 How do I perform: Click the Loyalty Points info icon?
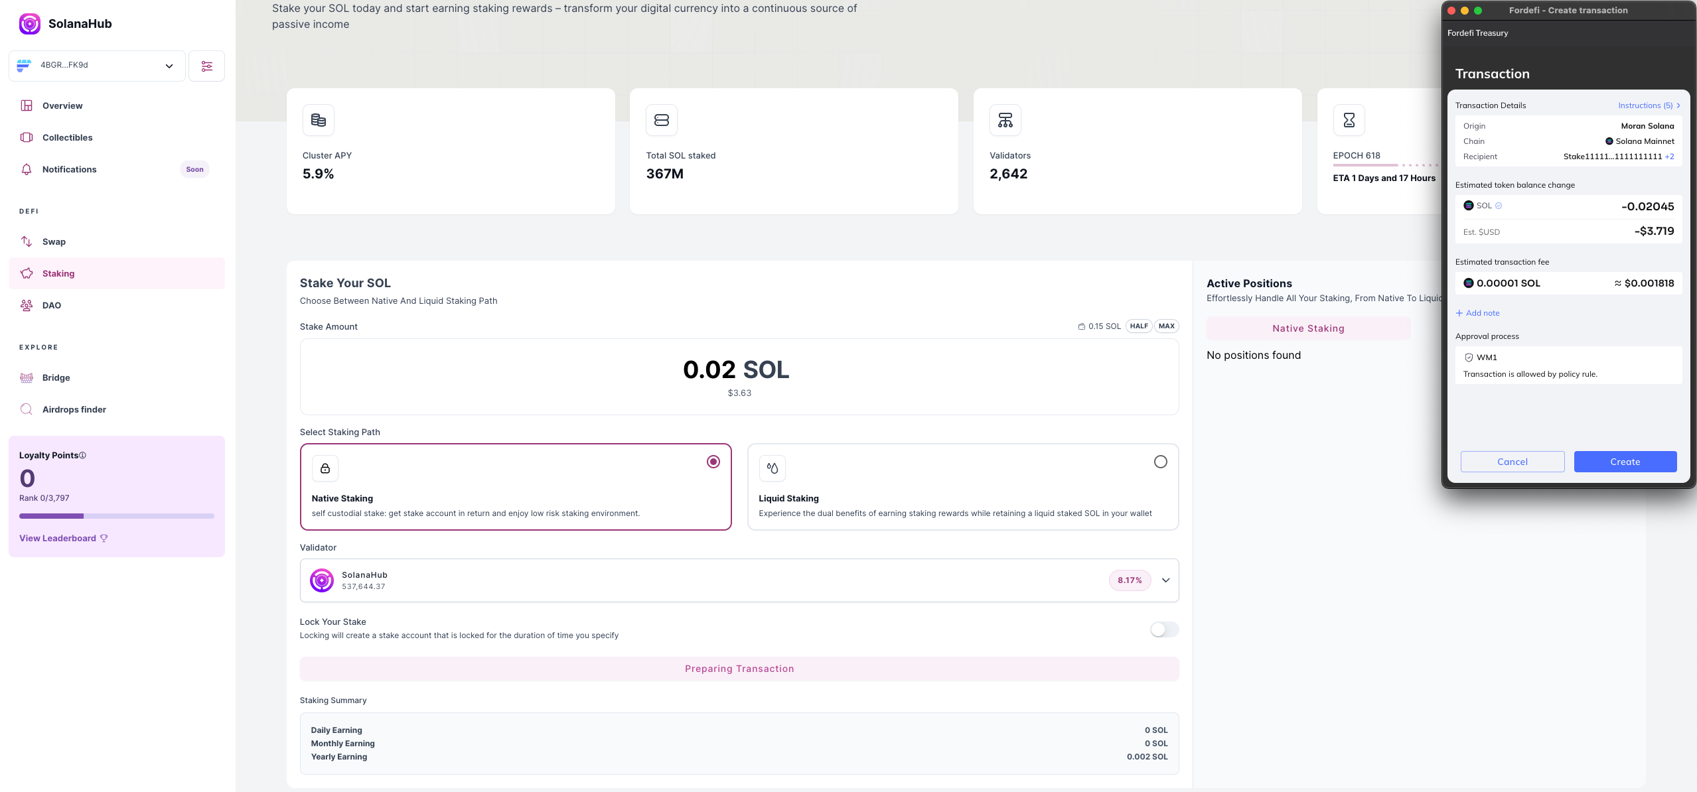click(82, 455)
